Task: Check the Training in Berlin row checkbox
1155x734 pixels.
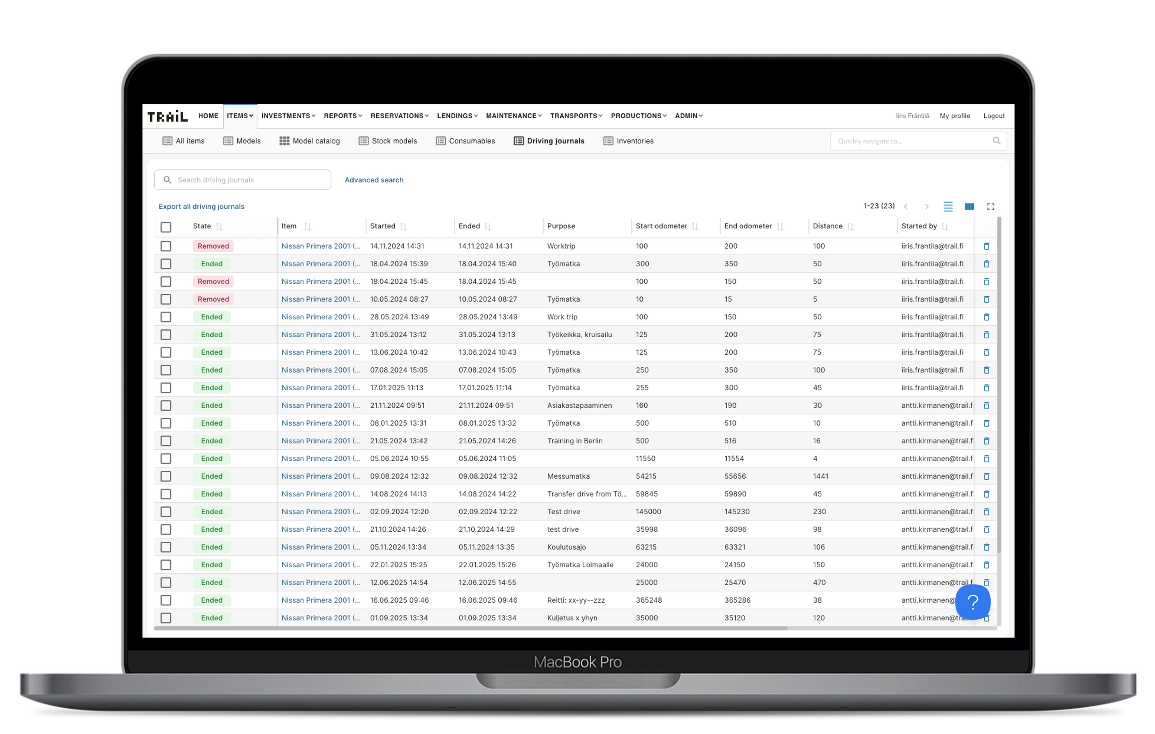Action: 166,441
